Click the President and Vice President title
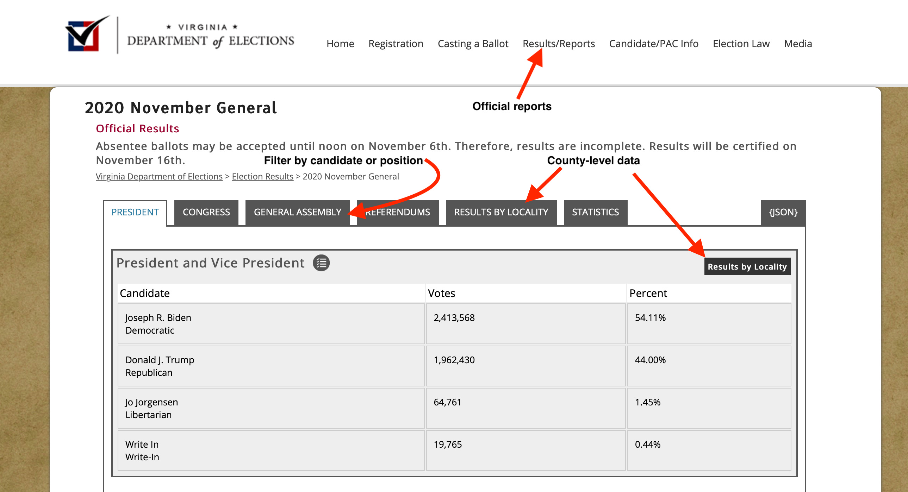 coord(210,263)
